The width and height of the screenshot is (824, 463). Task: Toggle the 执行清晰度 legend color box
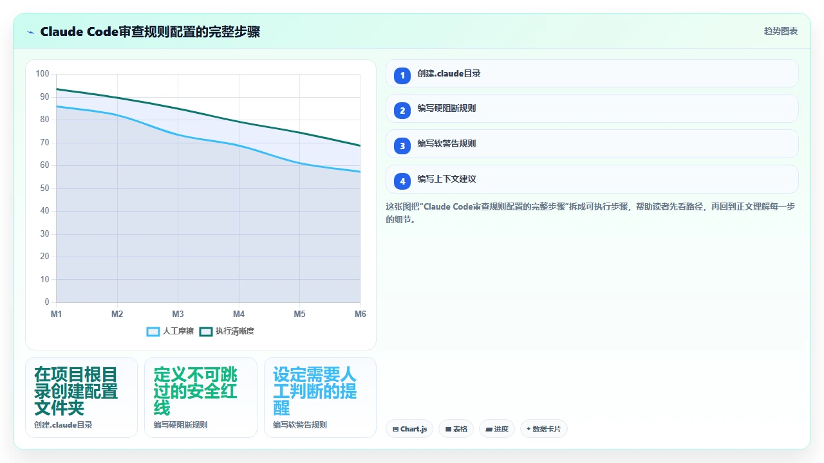pos(206,331)
